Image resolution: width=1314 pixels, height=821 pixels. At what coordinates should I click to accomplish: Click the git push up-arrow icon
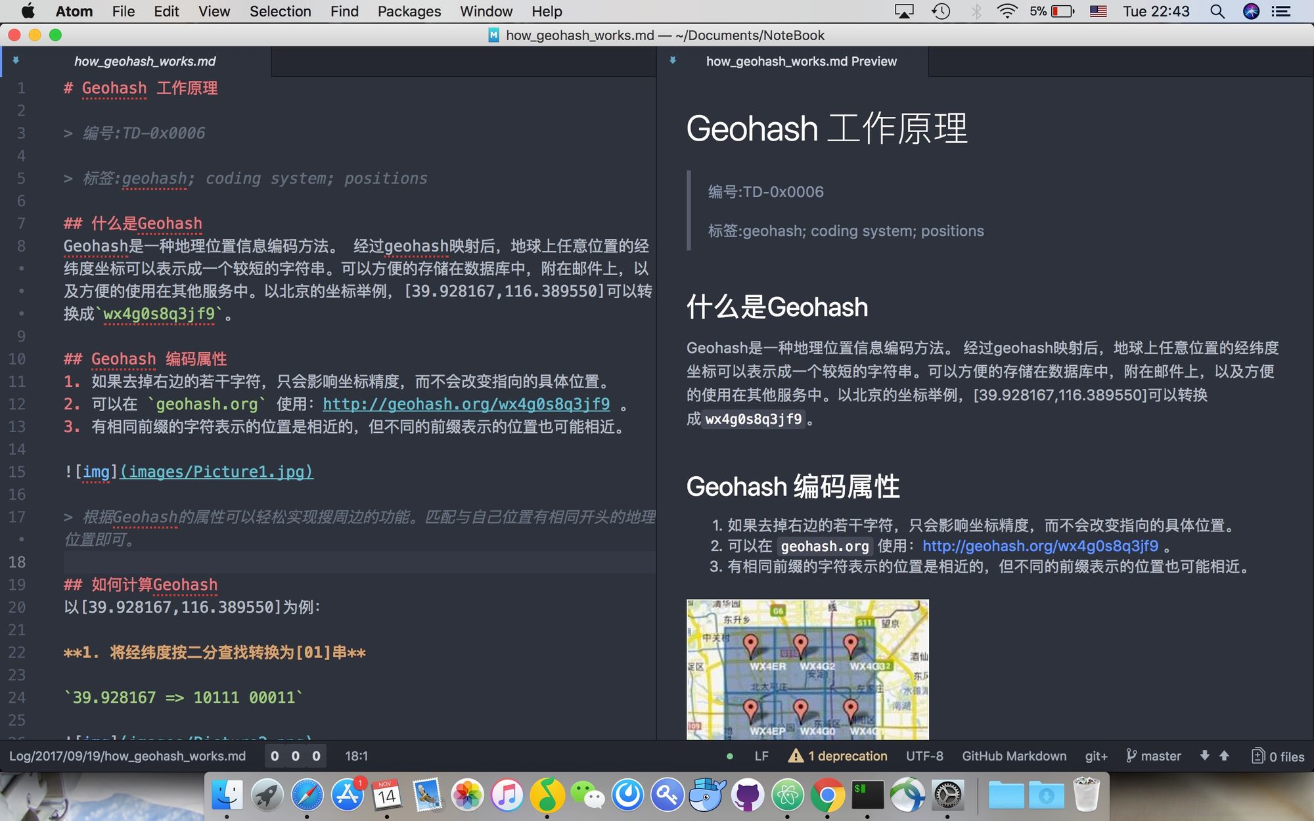tap(1224, 756)
